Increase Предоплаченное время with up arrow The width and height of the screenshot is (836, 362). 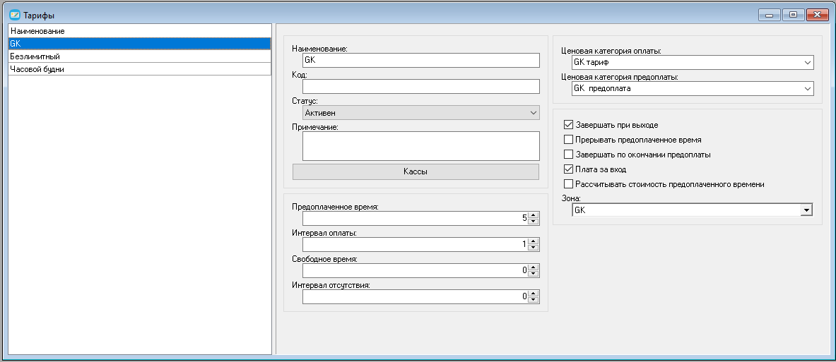533,215
